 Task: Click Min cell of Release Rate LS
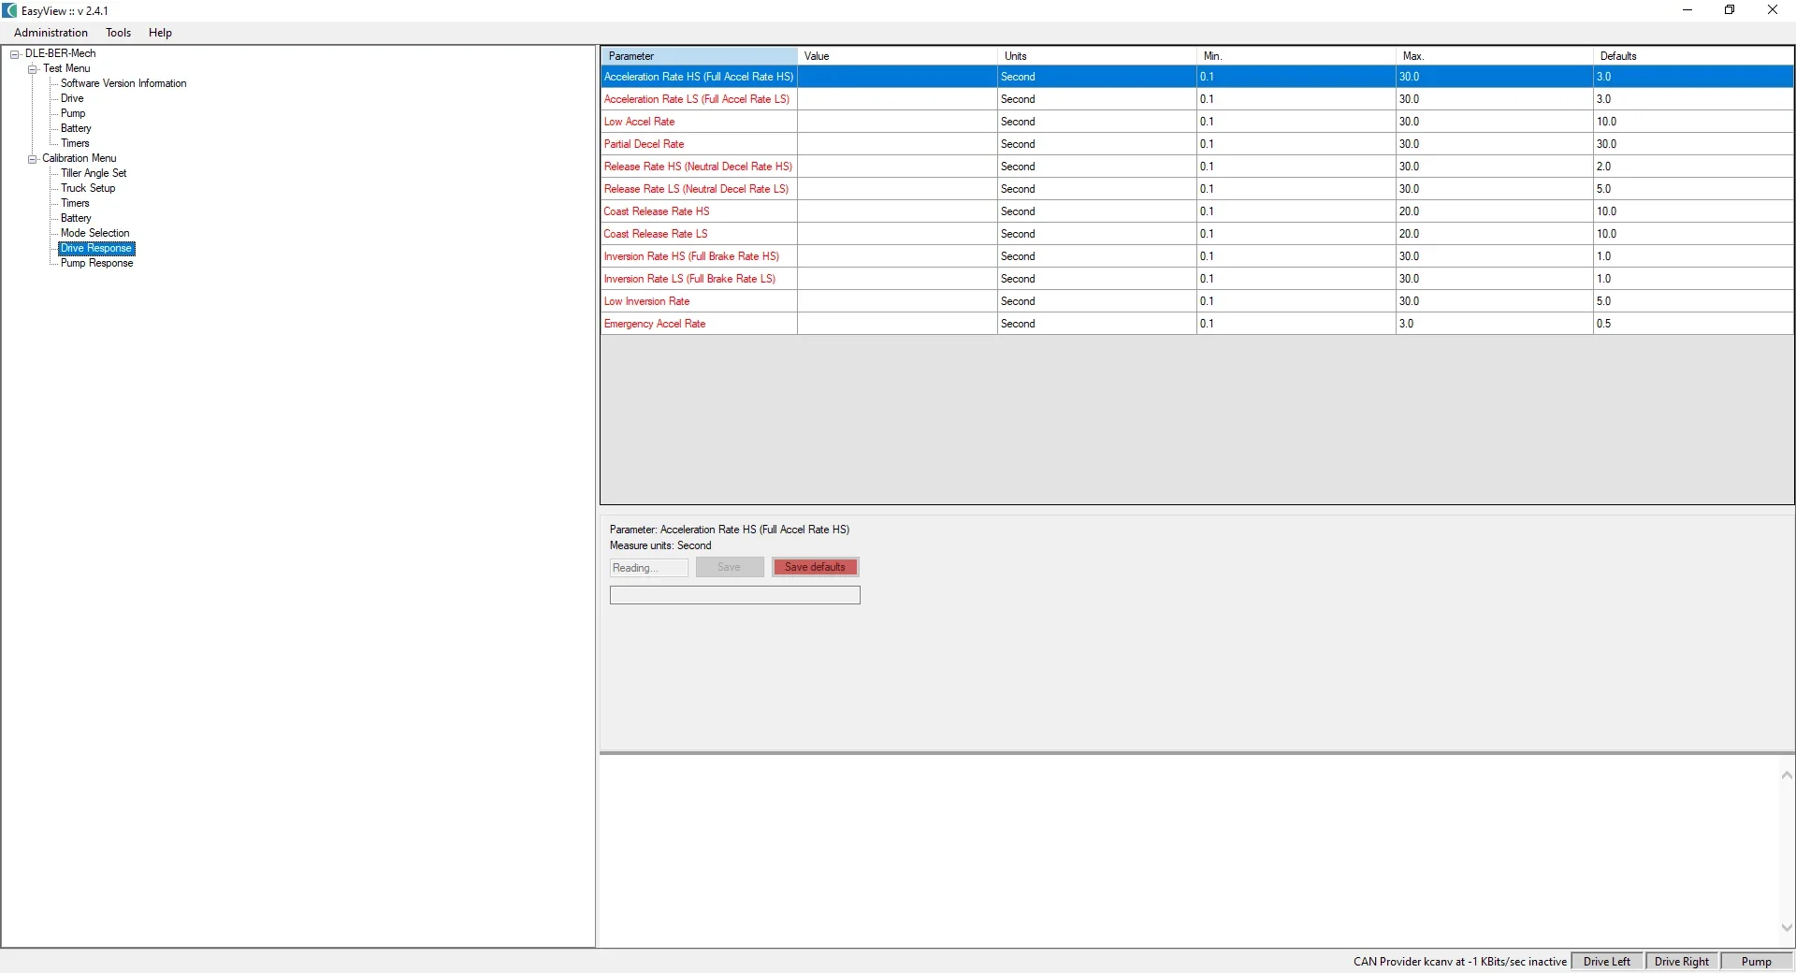pos(1296,189)
